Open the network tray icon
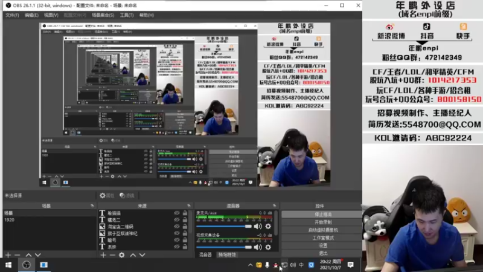This screenshot has height=272, width=483. tap(284, 265)
